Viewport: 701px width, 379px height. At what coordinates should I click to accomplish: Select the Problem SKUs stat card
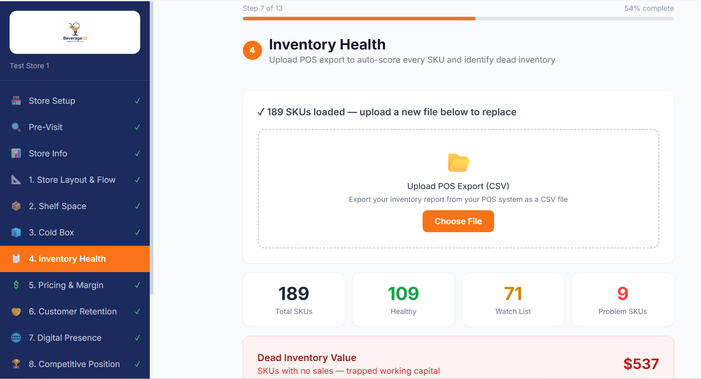622,300
